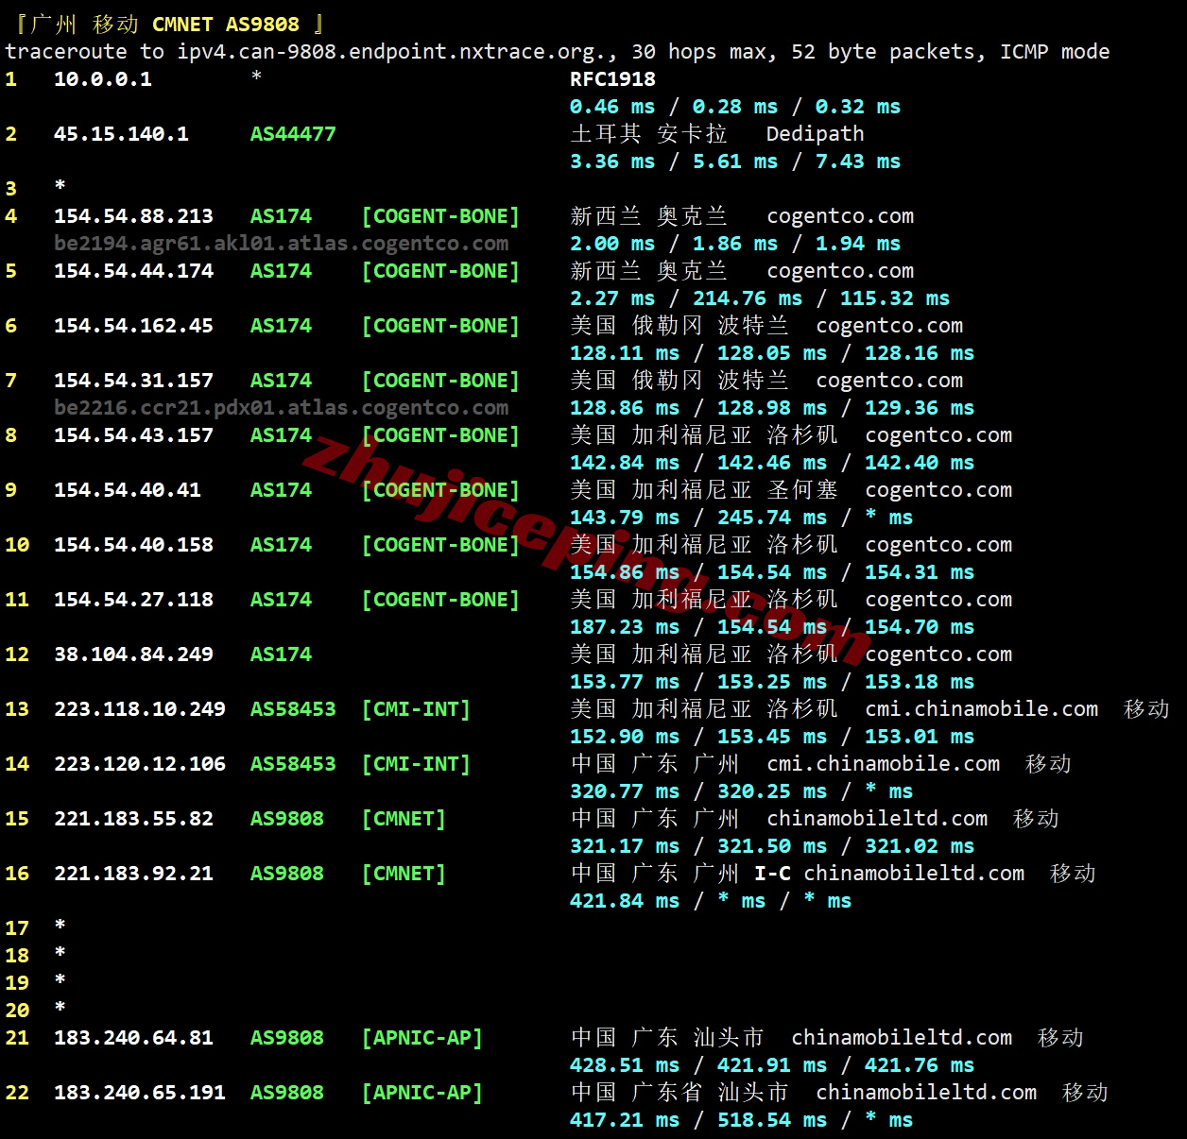Click latency value 128.11 ms
This screenshot has width=1187, height=1139.
point(625,353)
